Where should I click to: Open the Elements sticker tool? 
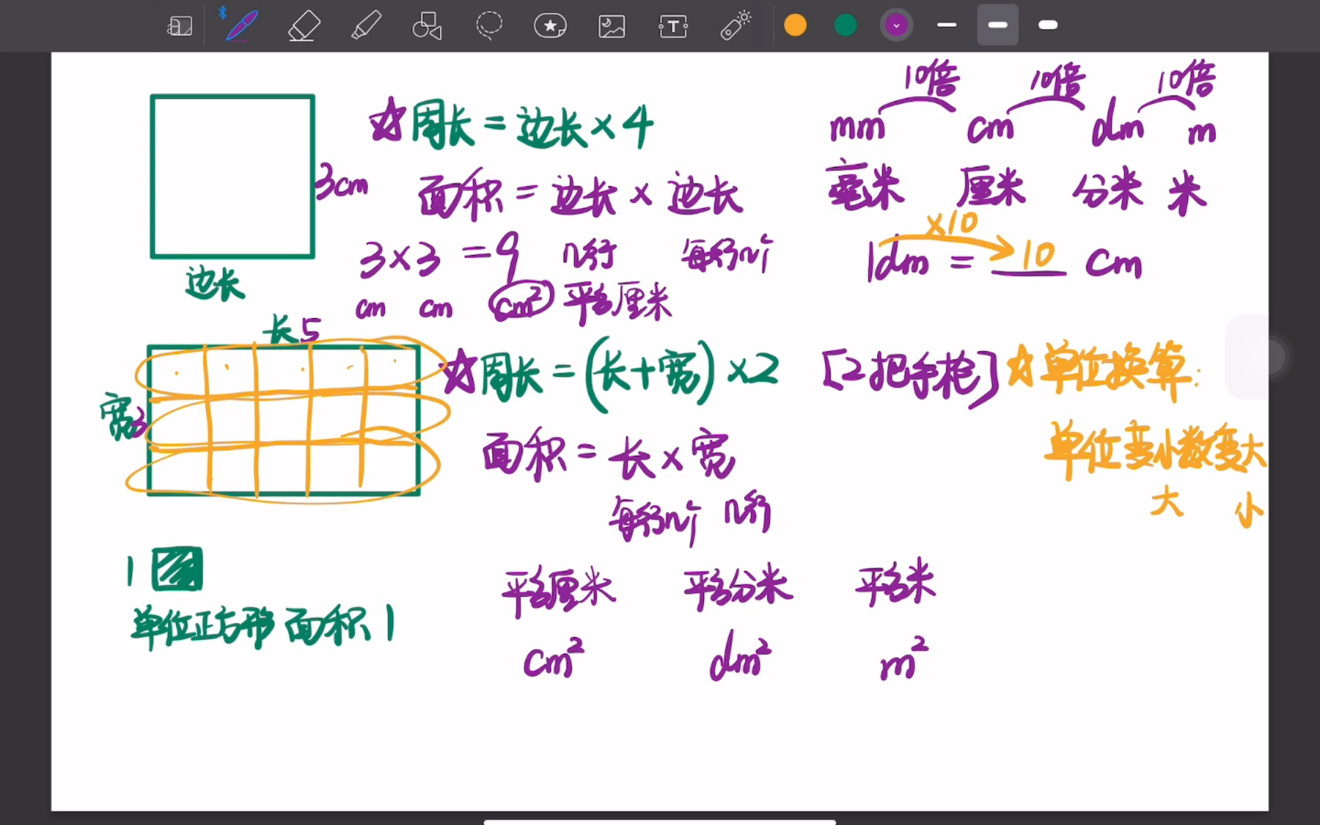tap(550, 26)
